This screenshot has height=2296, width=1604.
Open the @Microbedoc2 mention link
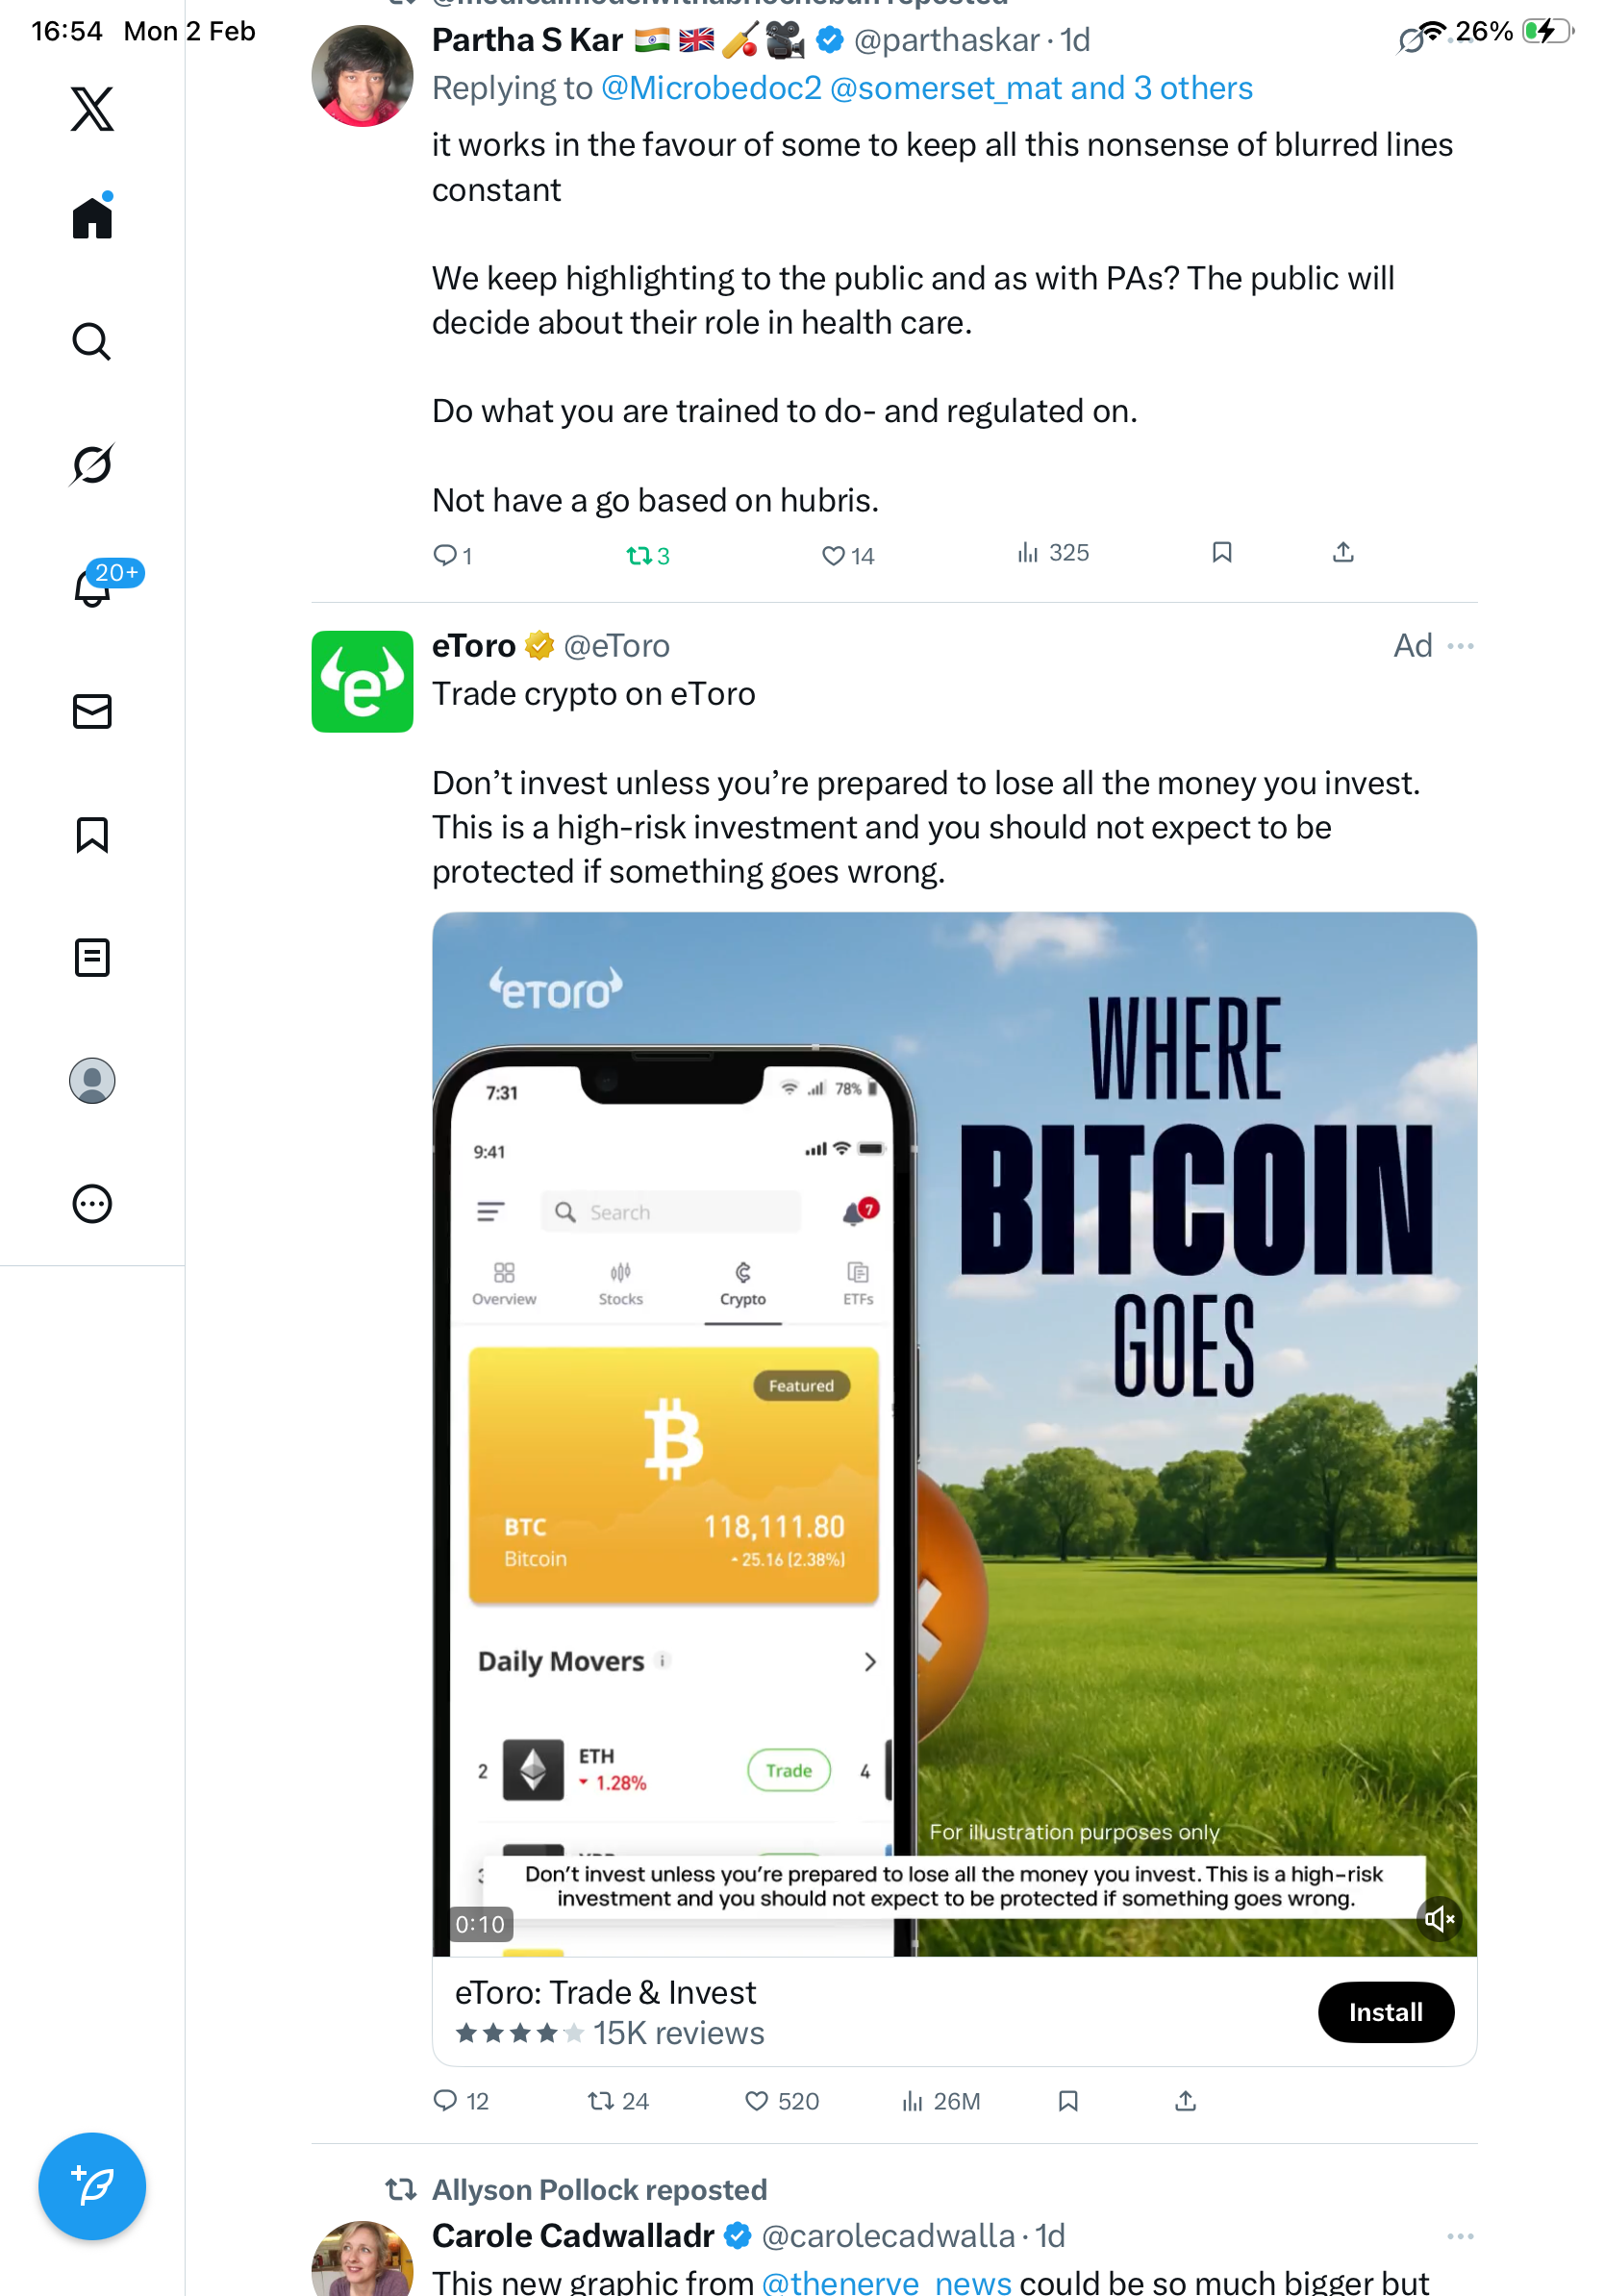pos(711,88)
